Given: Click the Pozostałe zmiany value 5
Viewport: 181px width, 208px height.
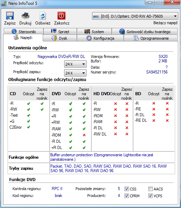Looking at the screenshot, I should tap(119, 189).
